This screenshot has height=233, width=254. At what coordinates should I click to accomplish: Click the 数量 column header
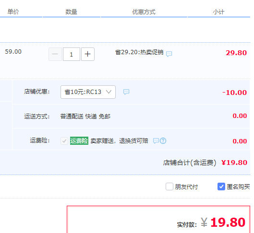coord(71,12)
